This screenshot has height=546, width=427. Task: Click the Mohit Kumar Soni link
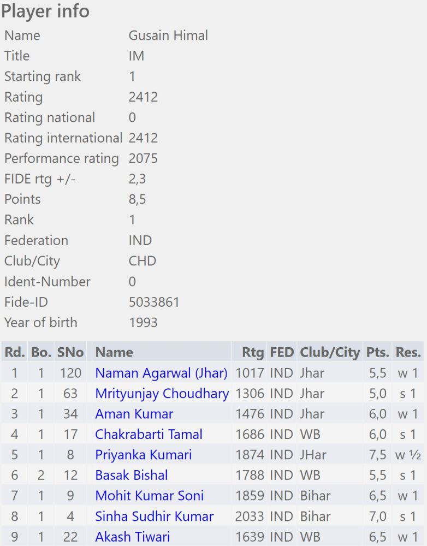(149, 496)
